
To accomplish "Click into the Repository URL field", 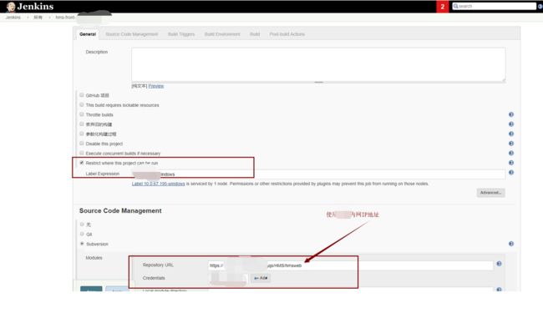I will (351, 265).
